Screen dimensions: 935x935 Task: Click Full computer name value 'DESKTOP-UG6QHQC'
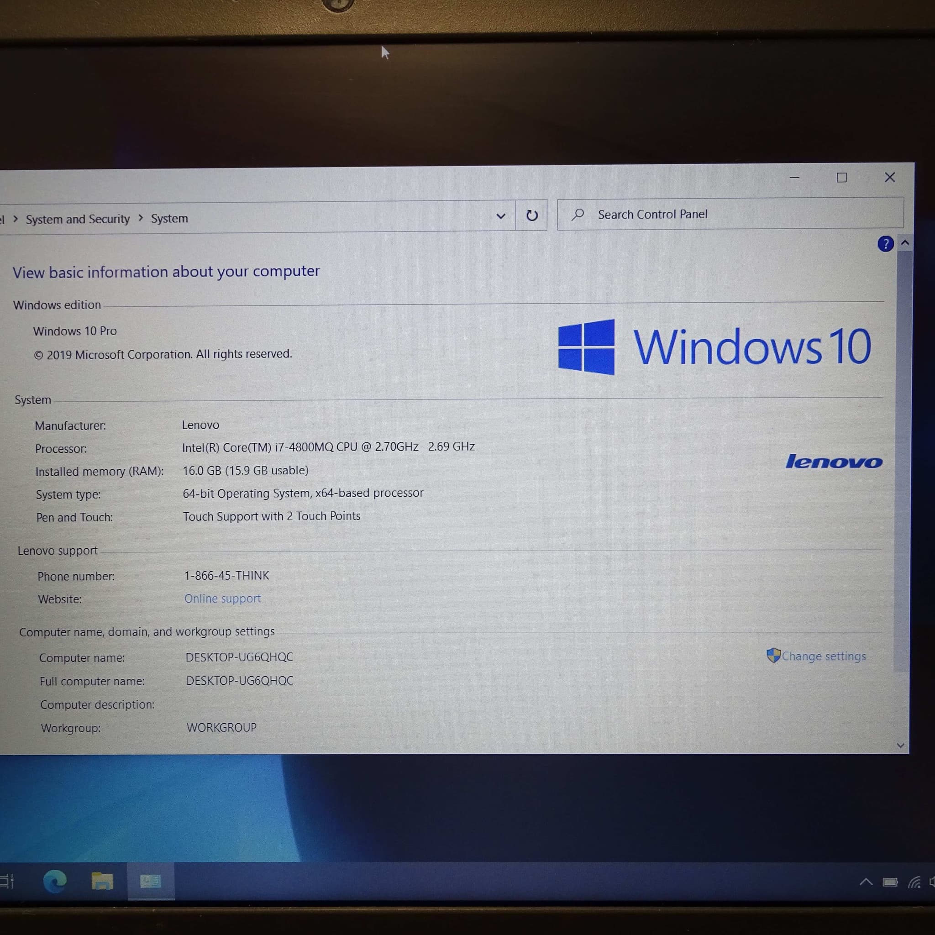point(240,680)
